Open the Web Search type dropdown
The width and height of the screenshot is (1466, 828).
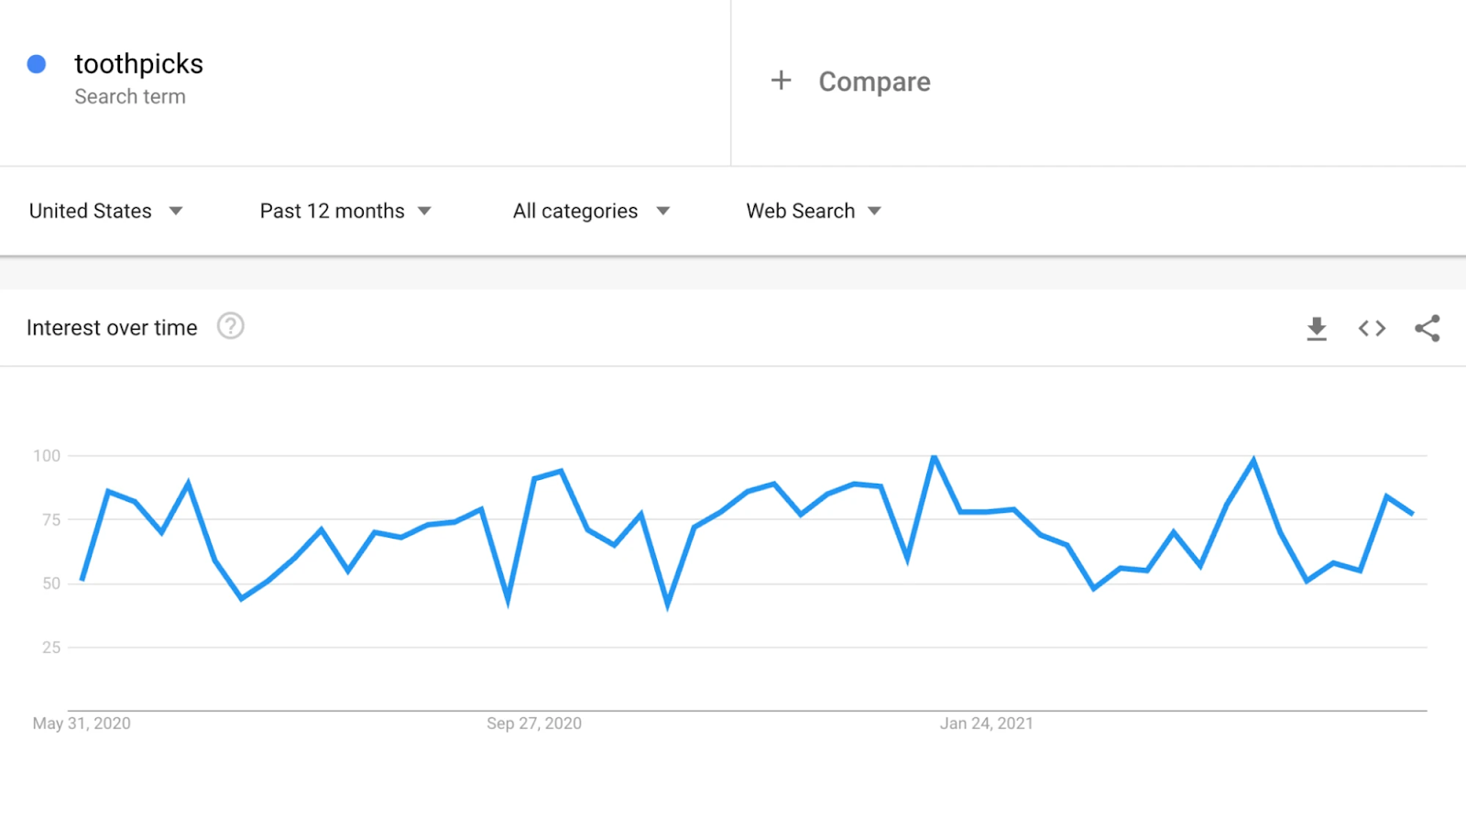point(814,211)
